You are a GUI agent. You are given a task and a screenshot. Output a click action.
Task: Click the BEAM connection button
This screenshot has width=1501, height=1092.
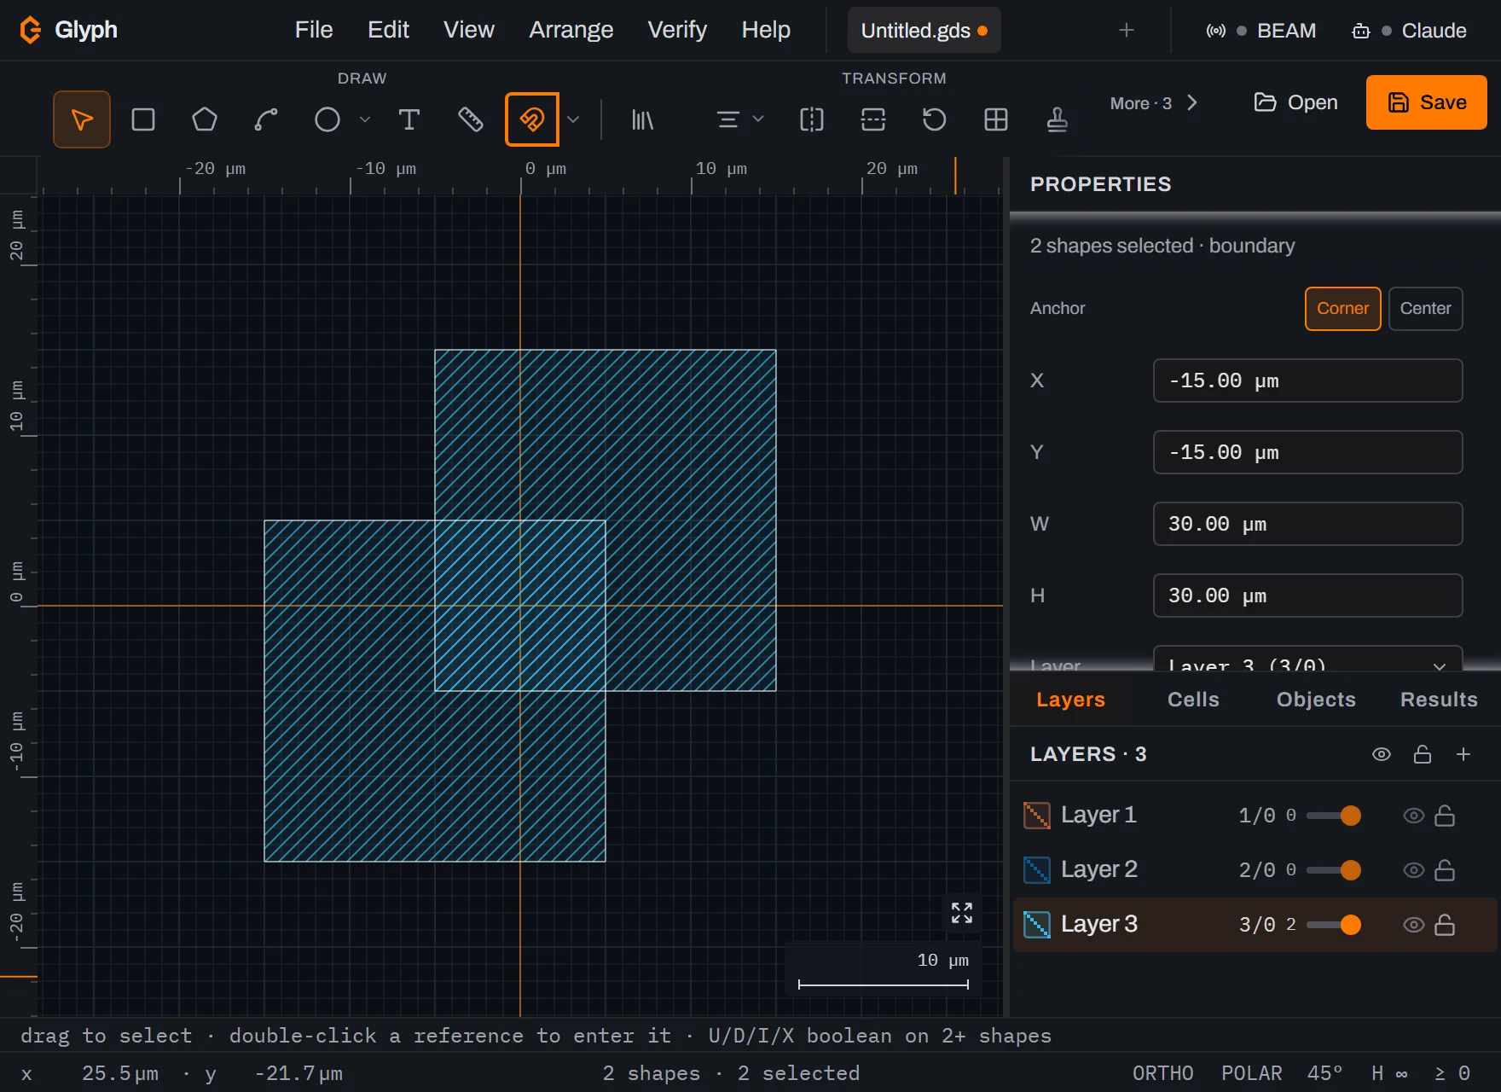pyautogui.click(x=1260, y=31)
